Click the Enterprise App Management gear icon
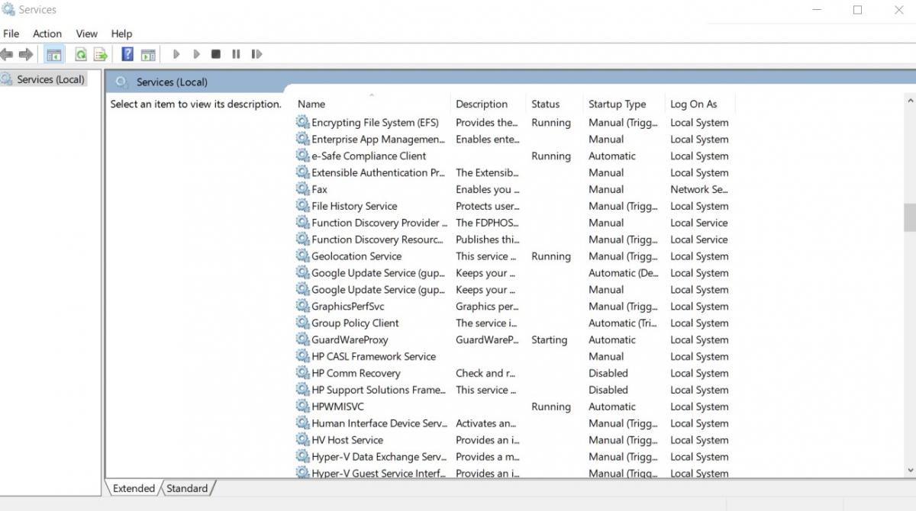The width and height of the screenshot is (916, 511). click(303, 139)
